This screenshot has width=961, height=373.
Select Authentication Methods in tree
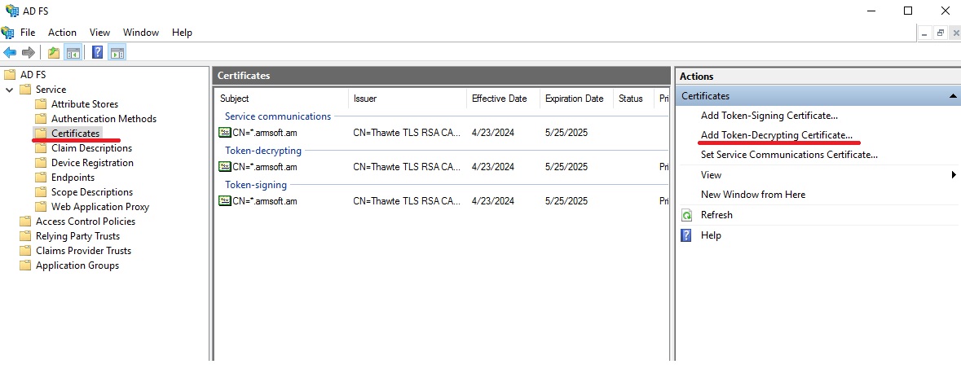point(104,119)
